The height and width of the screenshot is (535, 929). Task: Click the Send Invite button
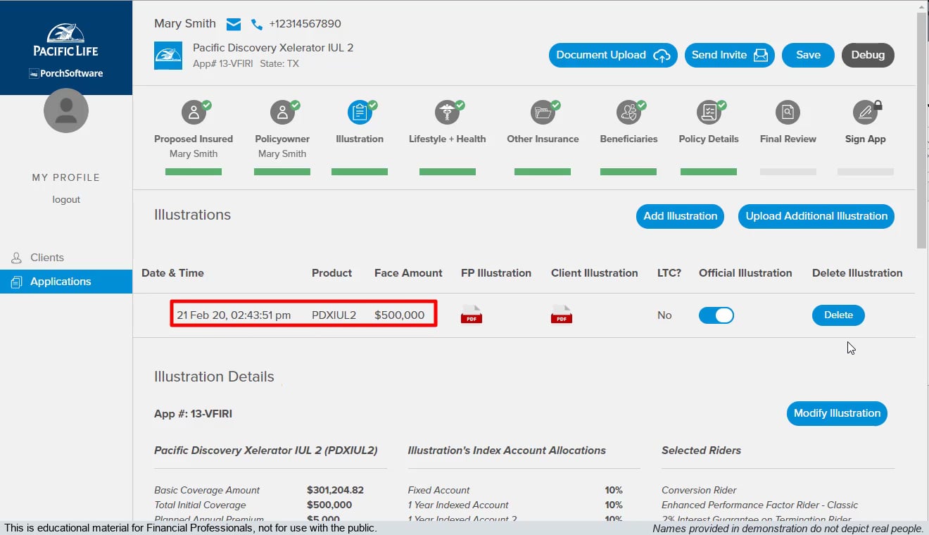[x=729, y=55]
